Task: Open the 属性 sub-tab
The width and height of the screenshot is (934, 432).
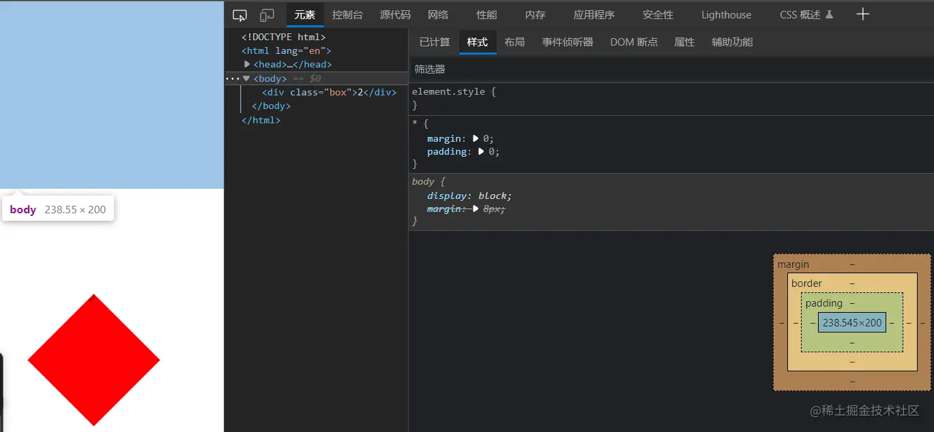Action: pos(684,42)
